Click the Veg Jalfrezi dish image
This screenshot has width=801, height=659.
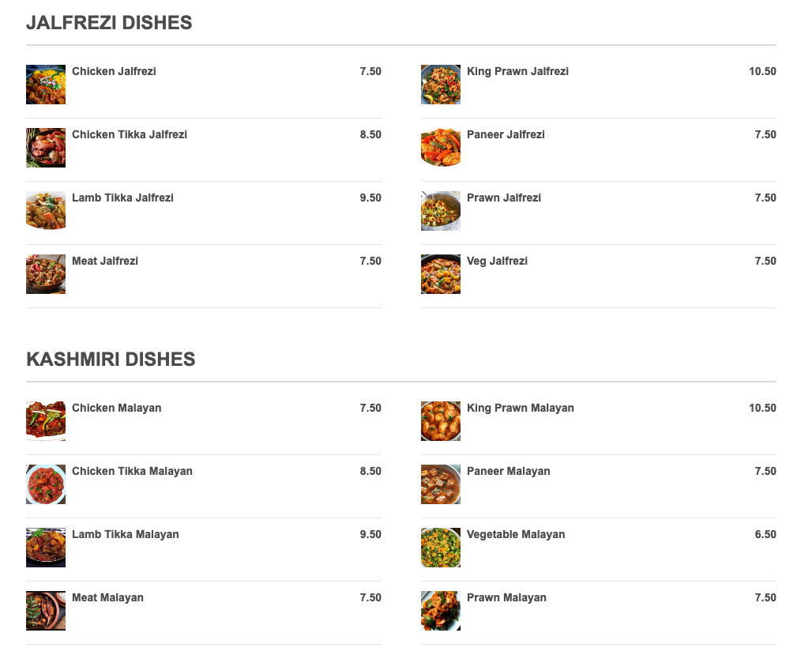click(441, 274)
